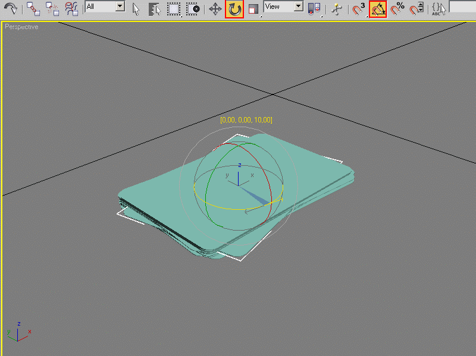Screen dimensions: 476x356
Task: Click the Select and Scale tool
Action: pyautogui.click(x=253, y=9)
